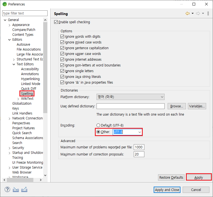Click the Restore Defaults button

[171, 177]
